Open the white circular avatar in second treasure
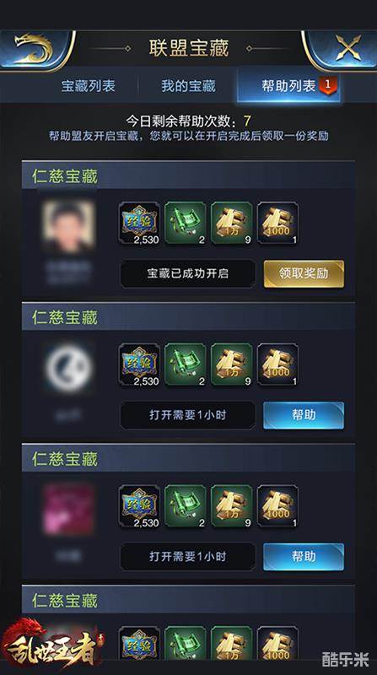This screenshot has height=675, width=377. click(68, 367)
